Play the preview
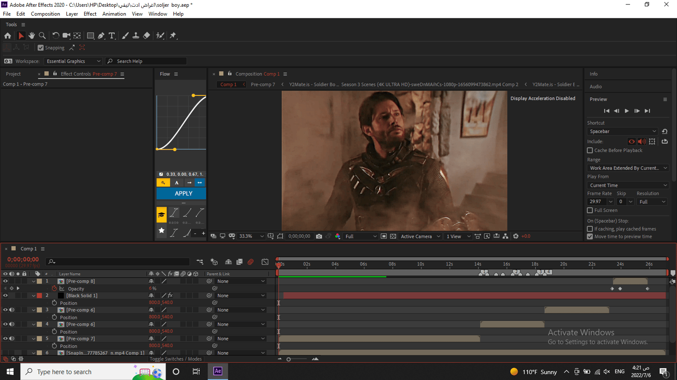Screen dimensions: 677x380 626,111
